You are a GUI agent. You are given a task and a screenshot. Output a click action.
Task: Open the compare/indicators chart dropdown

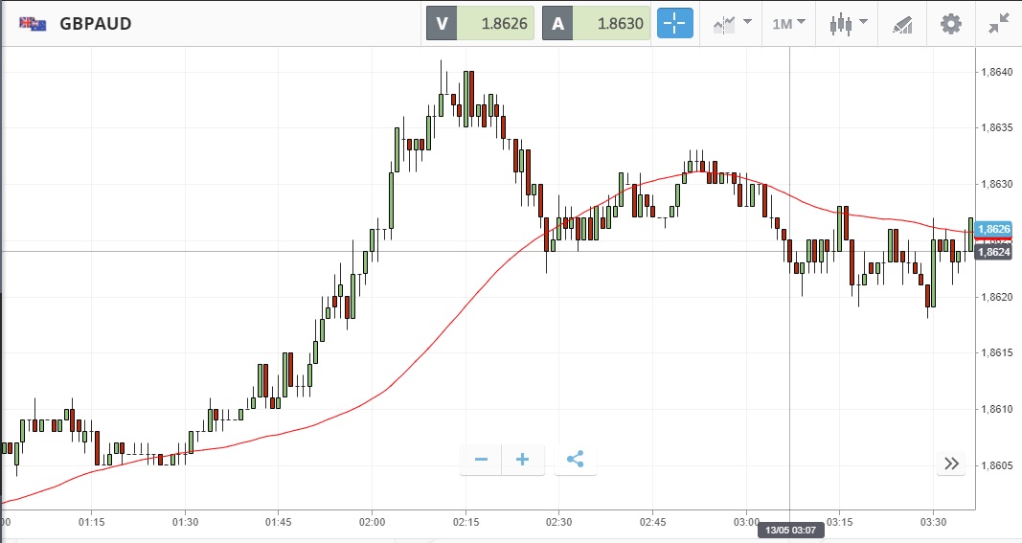[x=732, y=24]
